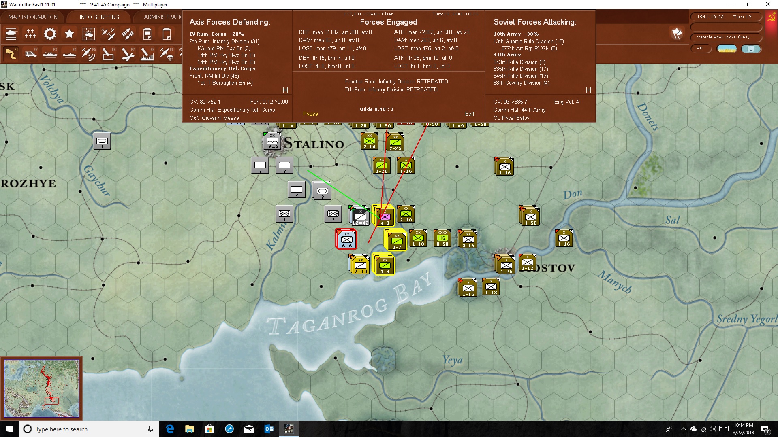Exit the combat report

(470, 114)
